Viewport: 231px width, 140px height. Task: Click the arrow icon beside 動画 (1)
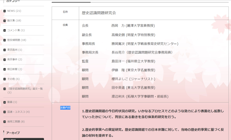pyautogui.click(x=5, y=102)
